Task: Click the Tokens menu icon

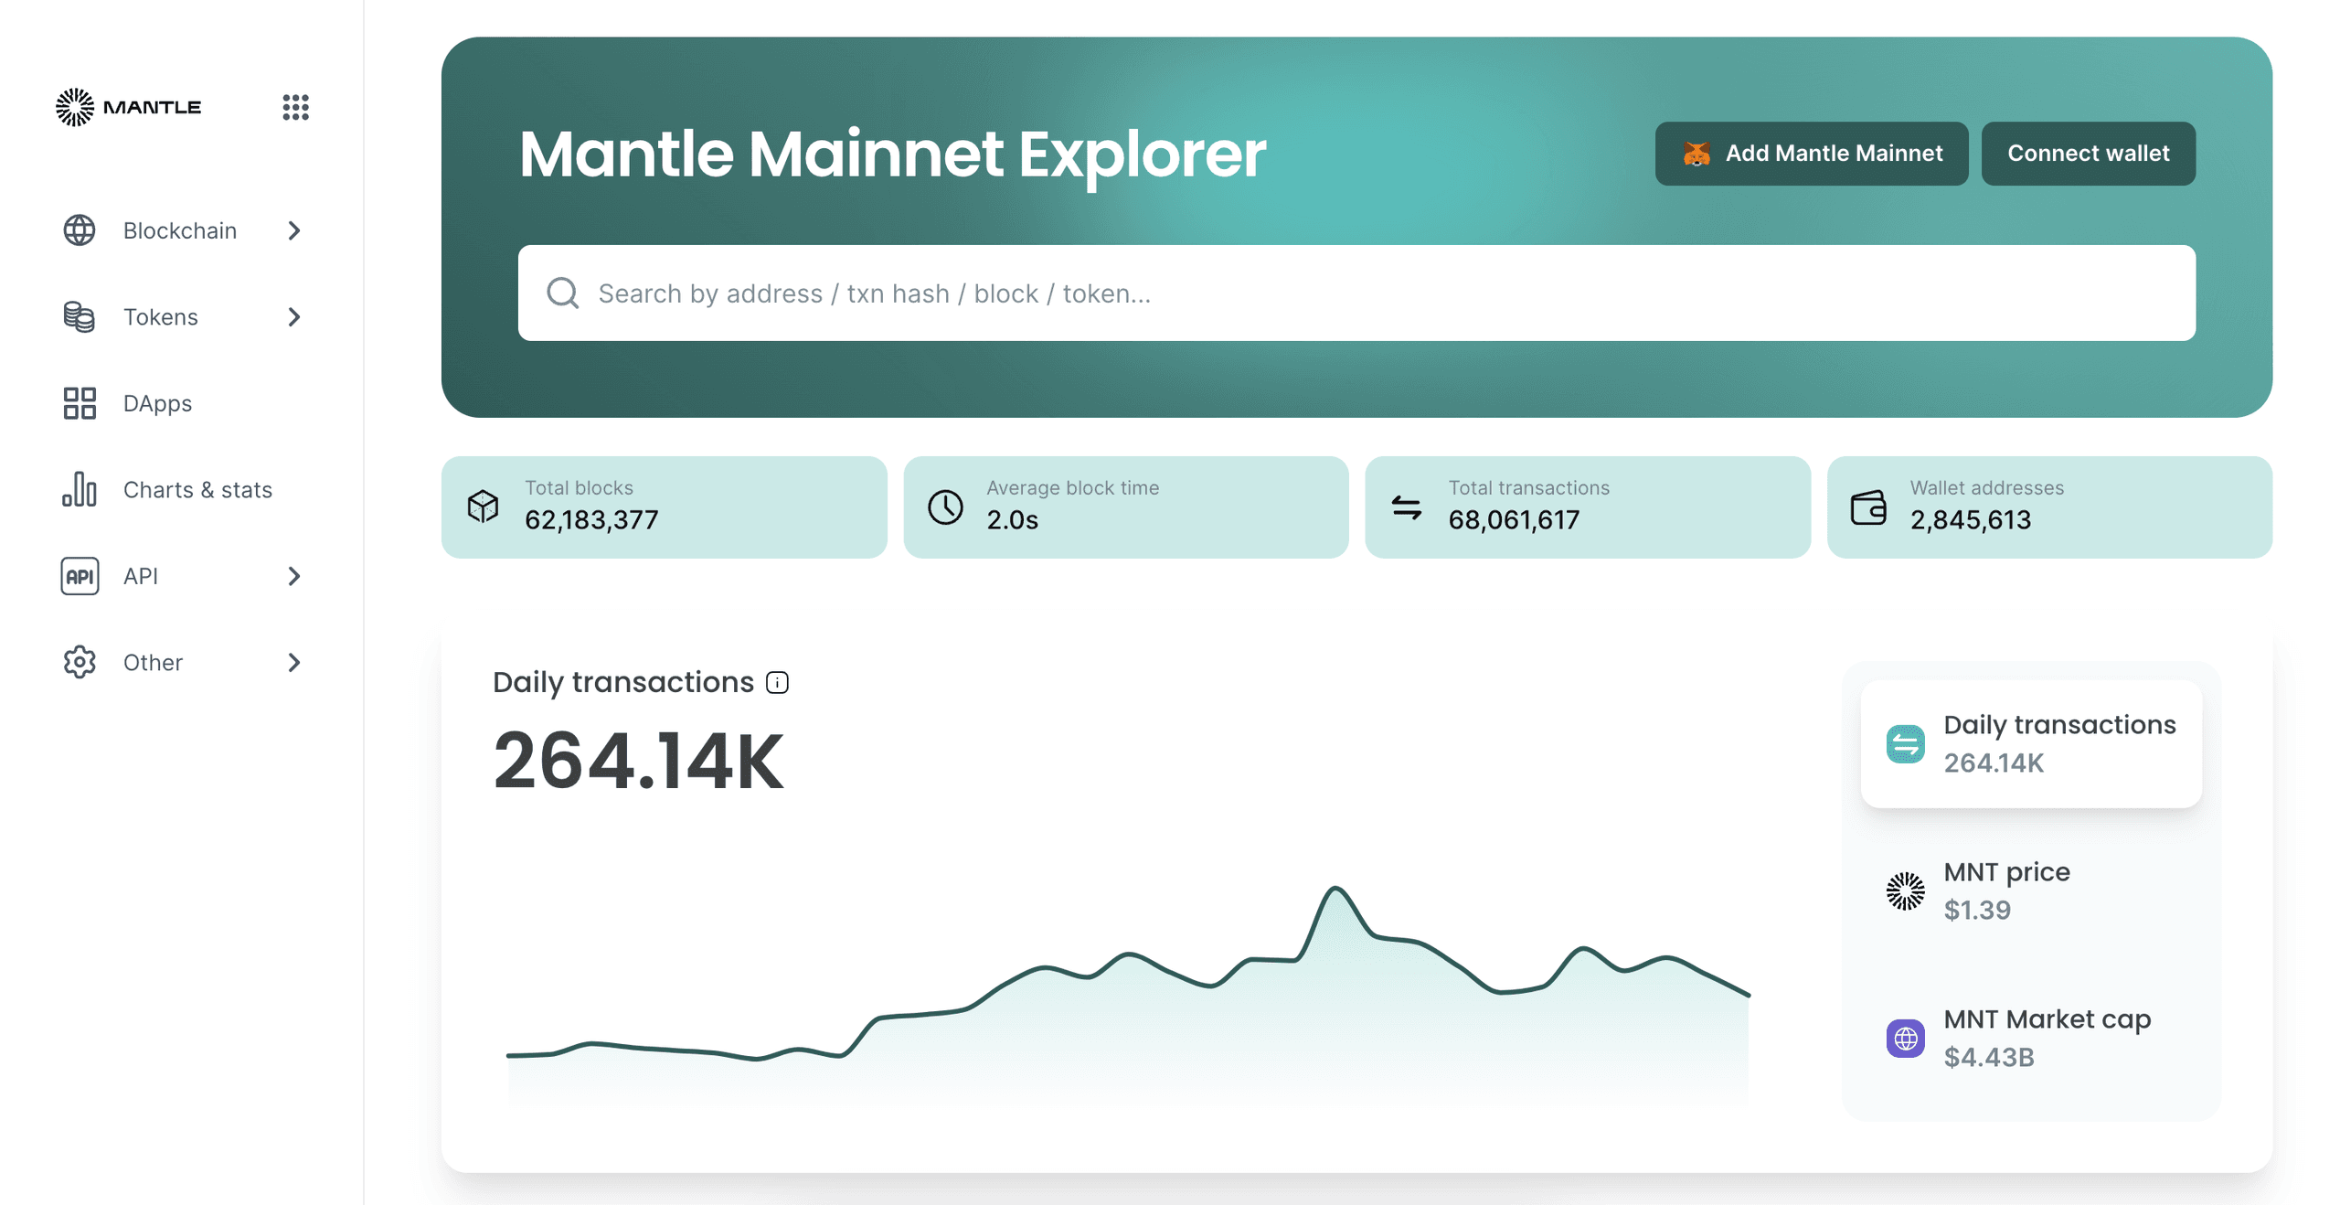Action: pos(79,316)
